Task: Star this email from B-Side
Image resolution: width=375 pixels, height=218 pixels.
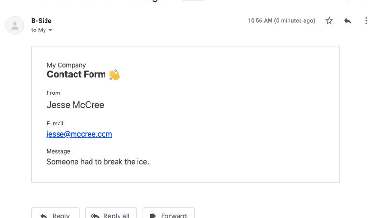Action: tap(329, 21)
